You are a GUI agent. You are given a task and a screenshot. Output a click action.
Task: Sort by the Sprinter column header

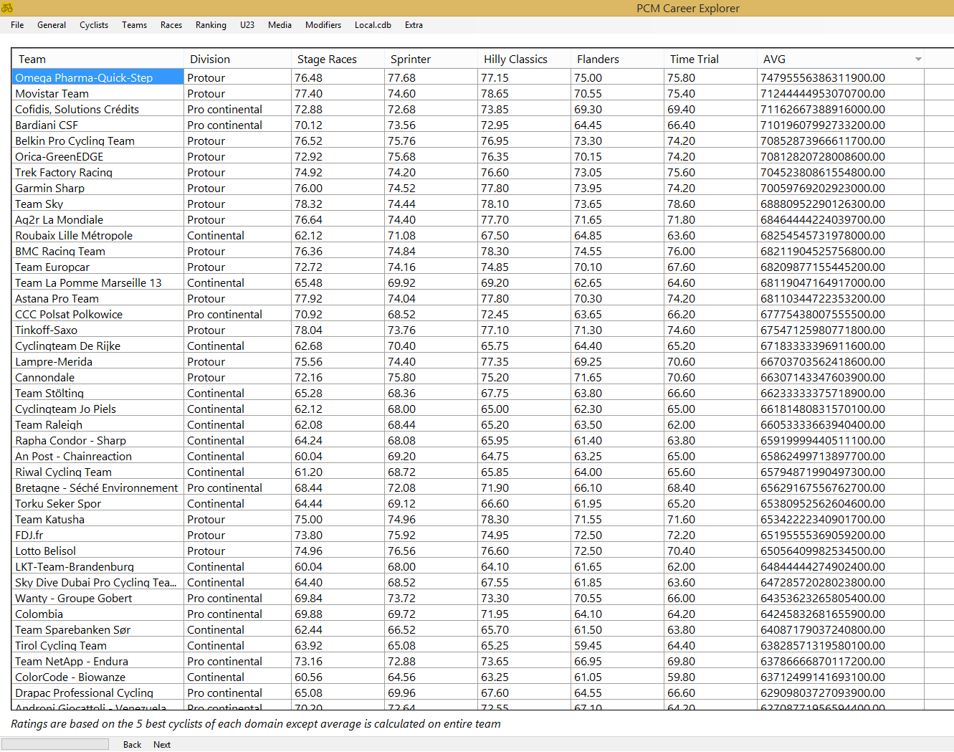(411, 60)
